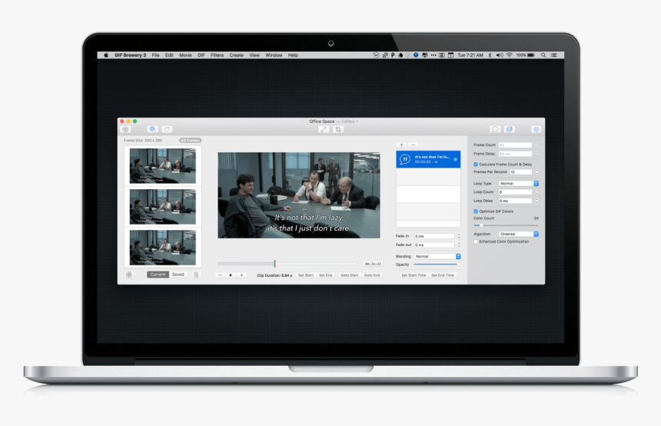Screen dimensions: 661x426
Task: Adjust the Opacity slider
Action: (x=437, y=265)
